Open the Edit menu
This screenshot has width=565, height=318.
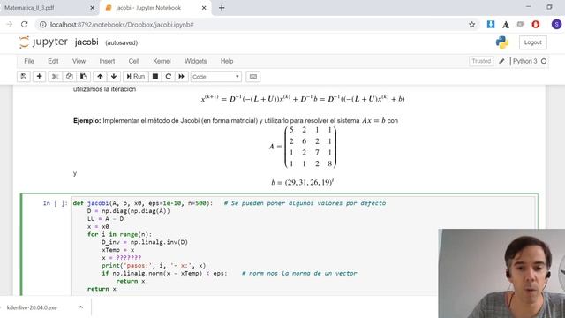pyautogui.click(x=53, y=61)
